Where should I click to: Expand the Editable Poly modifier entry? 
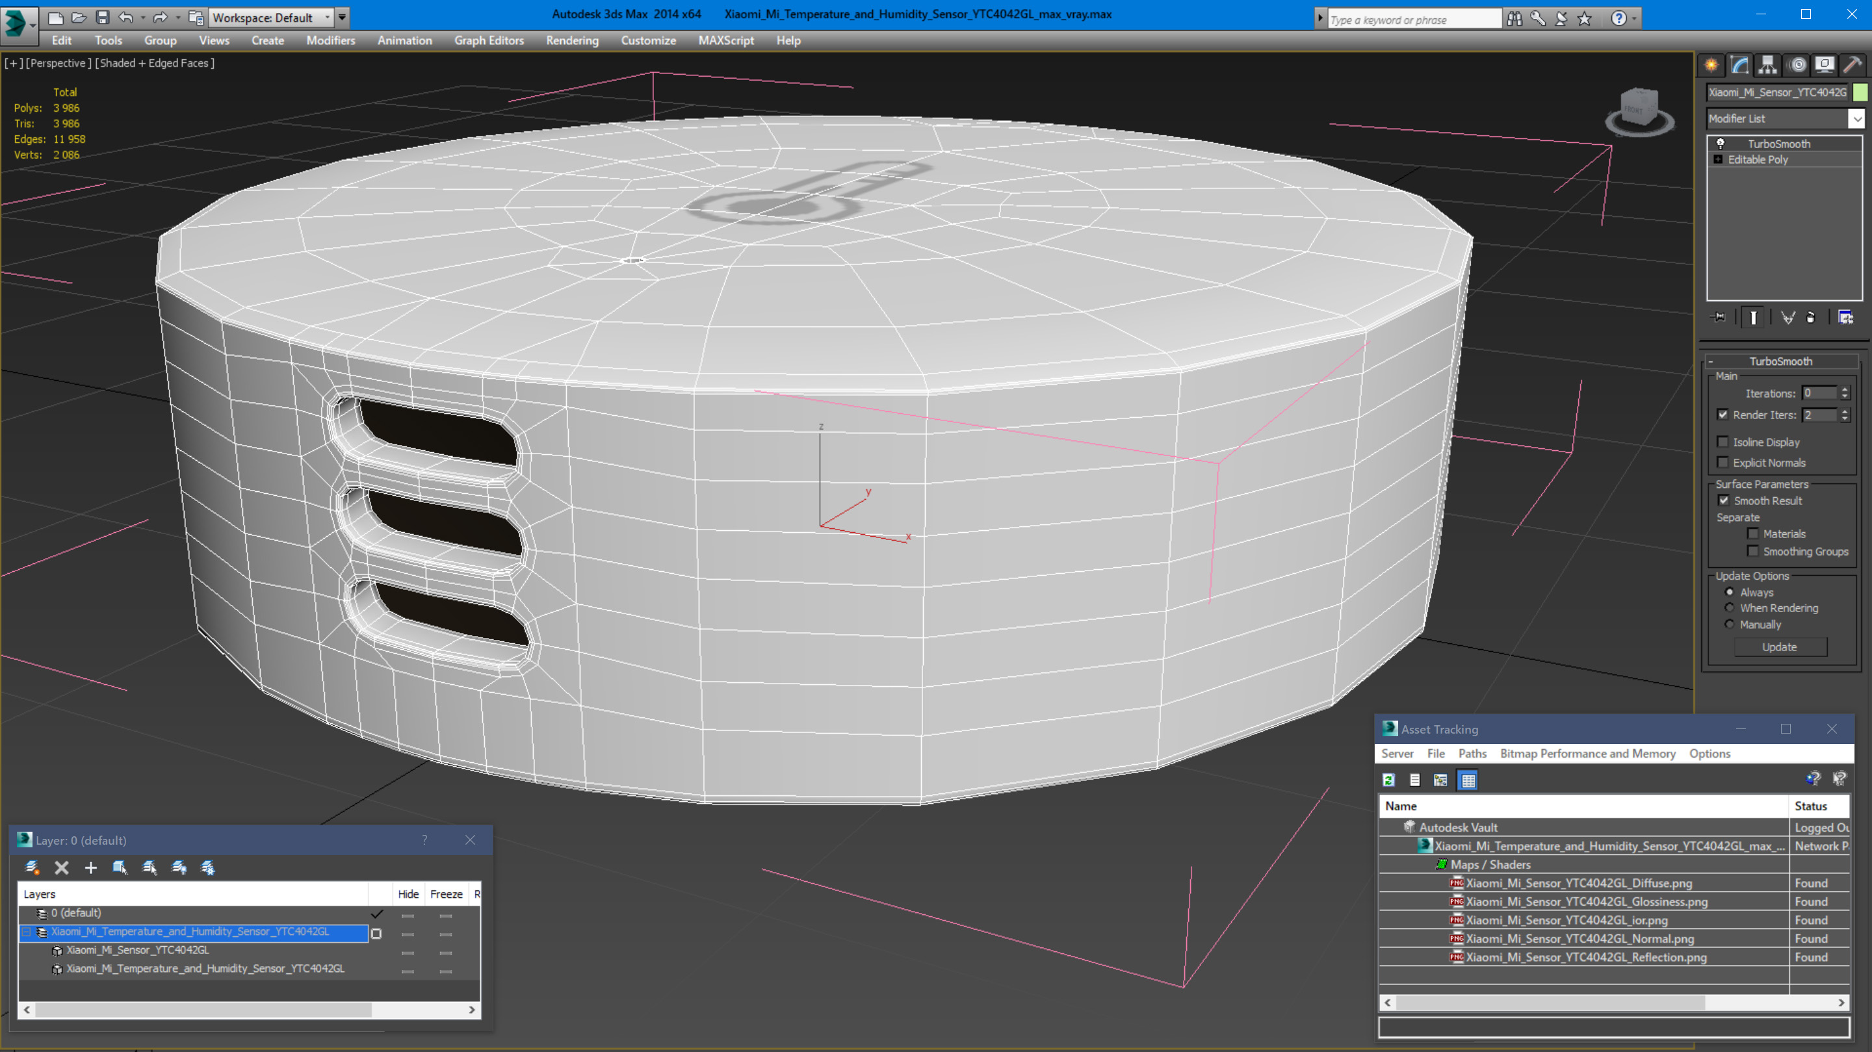coord(1718,160)
